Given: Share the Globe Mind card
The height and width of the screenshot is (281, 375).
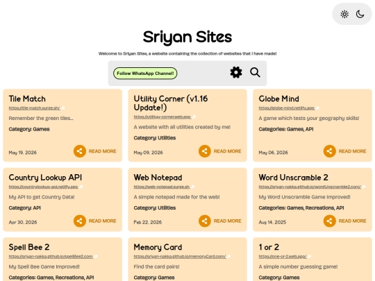Looking at the screenshot, I should click(x=330, y=151).
